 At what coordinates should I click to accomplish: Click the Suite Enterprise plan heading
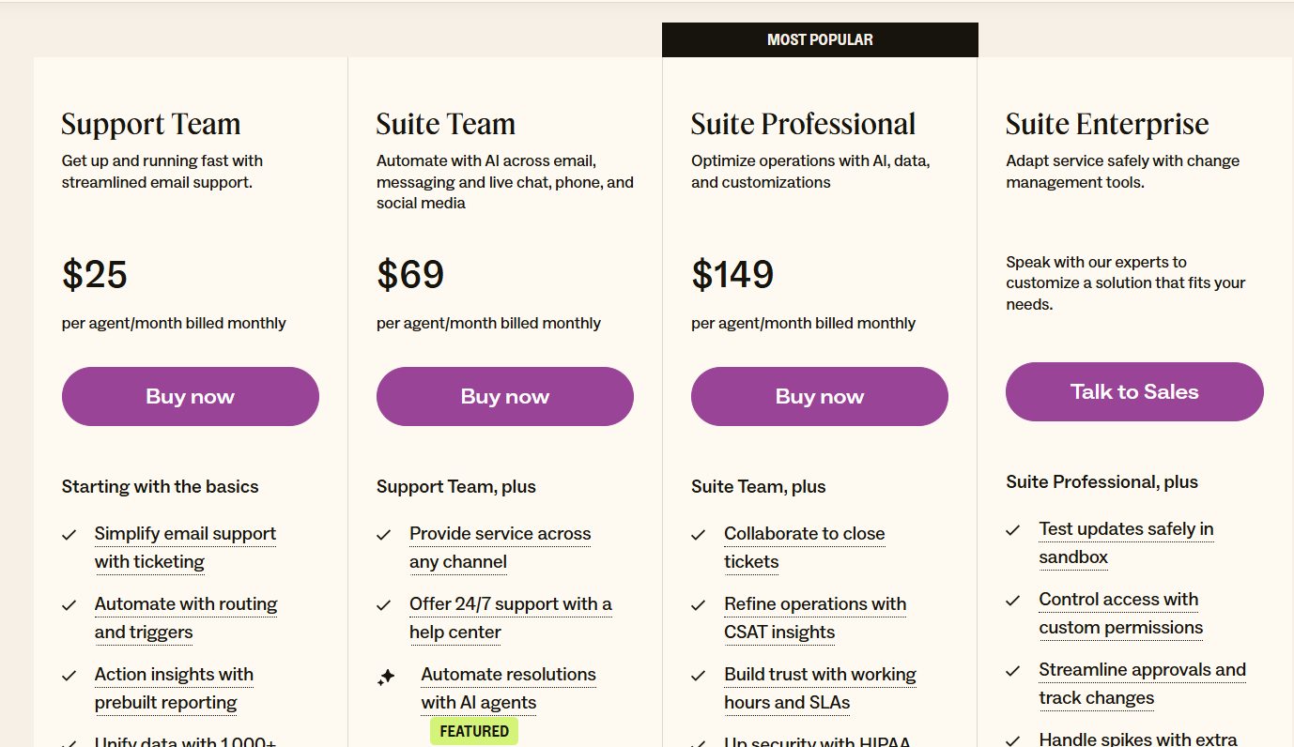[x=1106, y=124]
